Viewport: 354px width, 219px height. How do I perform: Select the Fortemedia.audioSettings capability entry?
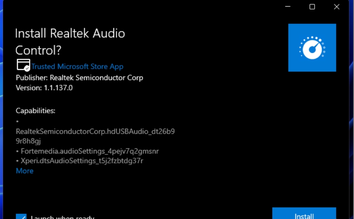click(89, 151)
